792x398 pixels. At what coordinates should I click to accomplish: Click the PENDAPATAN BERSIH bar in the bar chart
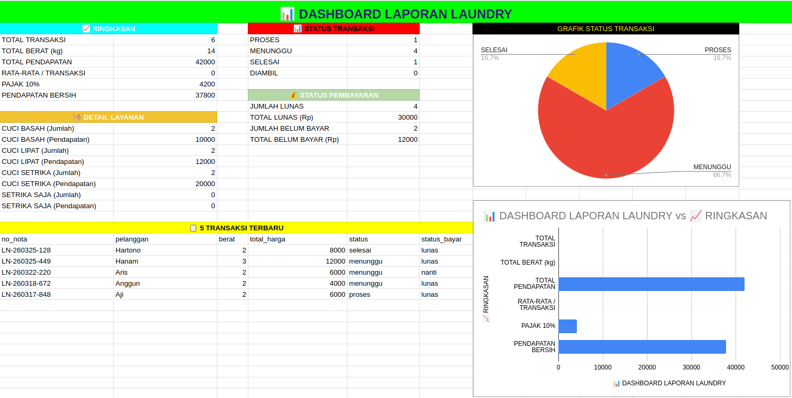pos(642,347)
